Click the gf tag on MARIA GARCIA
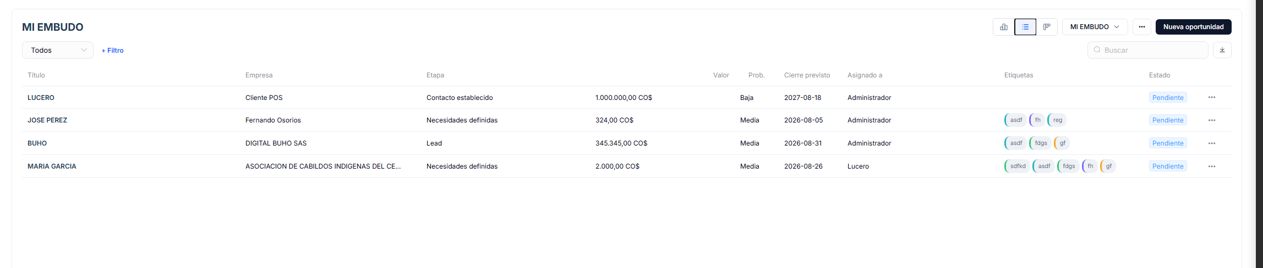Viewport: 1263px width, 268px height. (1108, 166)
